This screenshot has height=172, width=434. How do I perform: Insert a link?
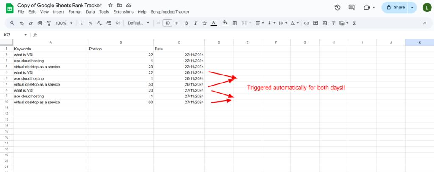306,23
